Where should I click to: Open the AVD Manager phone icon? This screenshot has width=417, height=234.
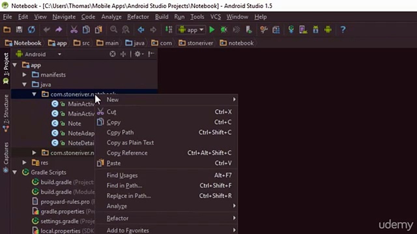pyautogui.click(x=303, y=30)
